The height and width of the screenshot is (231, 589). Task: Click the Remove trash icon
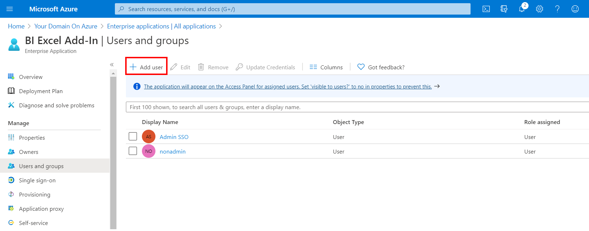[x=201, y=67]
